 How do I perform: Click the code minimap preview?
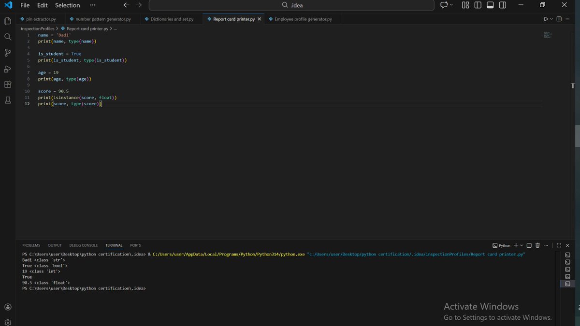coord(548,35)
